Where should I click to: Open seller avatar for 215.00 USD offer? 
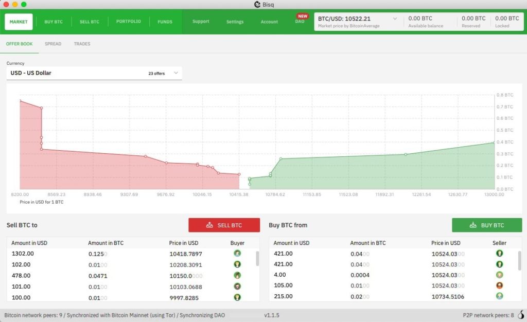[499, 296]
